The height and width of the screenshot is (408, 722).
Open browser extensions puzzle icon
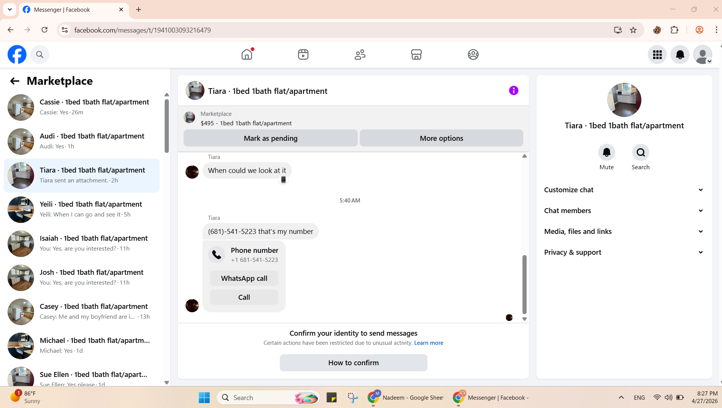click(x=674, y=30)
